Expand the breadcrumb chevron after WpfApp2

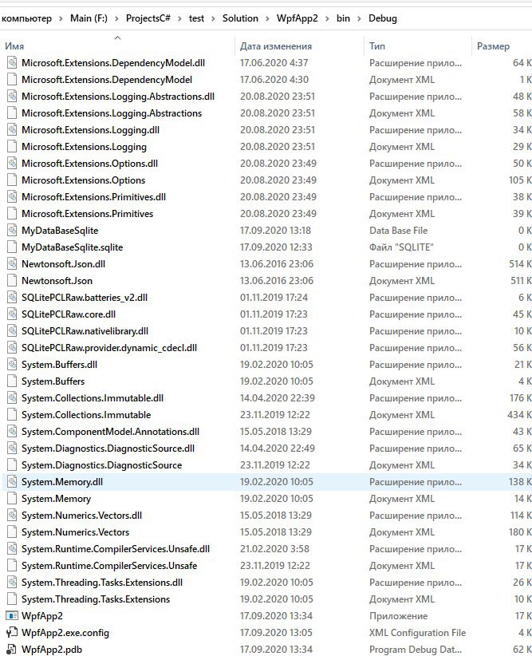pyautogui.click(x=327, y=19)
